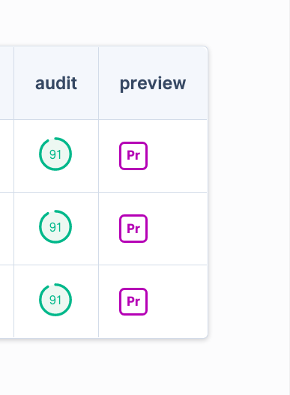Viewport: 290px width, 395px height.
Task: Select the preview column header
Action: 153,83
